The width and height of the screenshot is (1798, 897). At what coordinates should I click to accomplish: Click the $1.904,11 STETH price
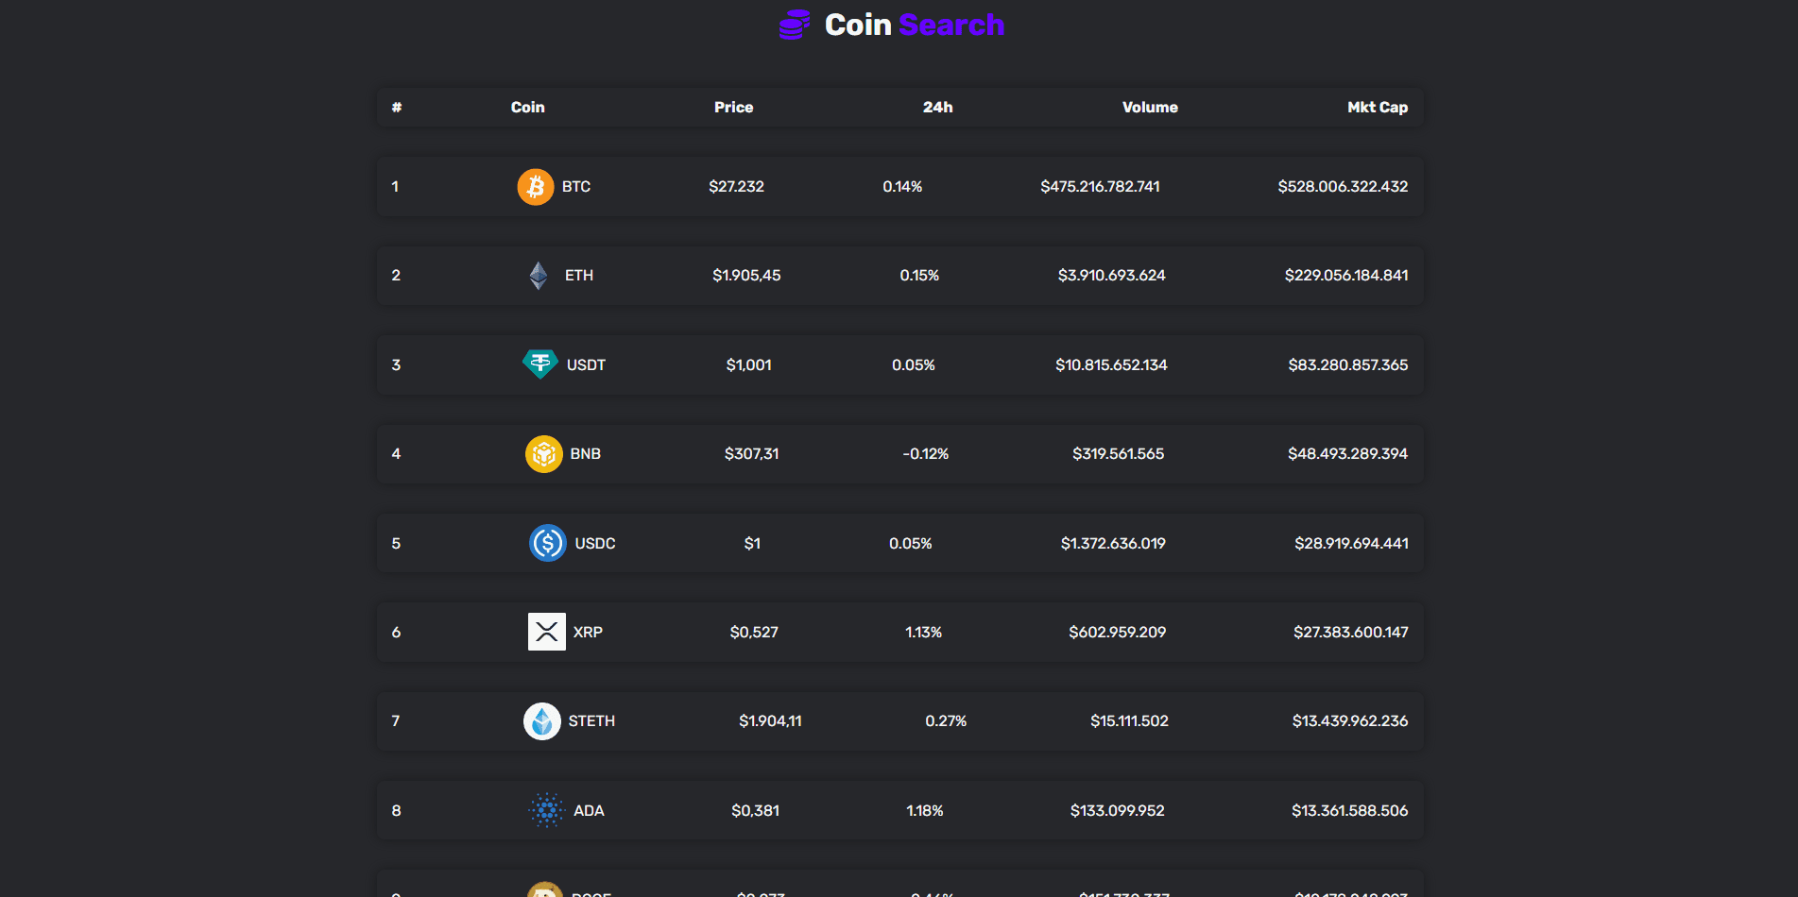click(770, 721)
